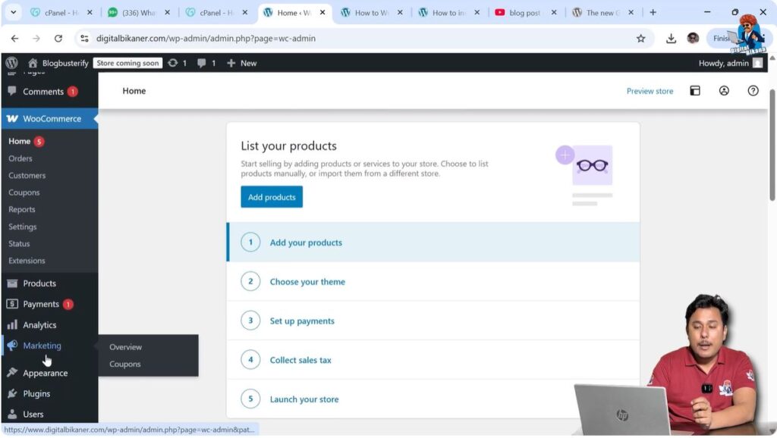Open Analytics via the bar-chart icon
The height and width of the screenshot is (438, 777).
coord(12,324)
